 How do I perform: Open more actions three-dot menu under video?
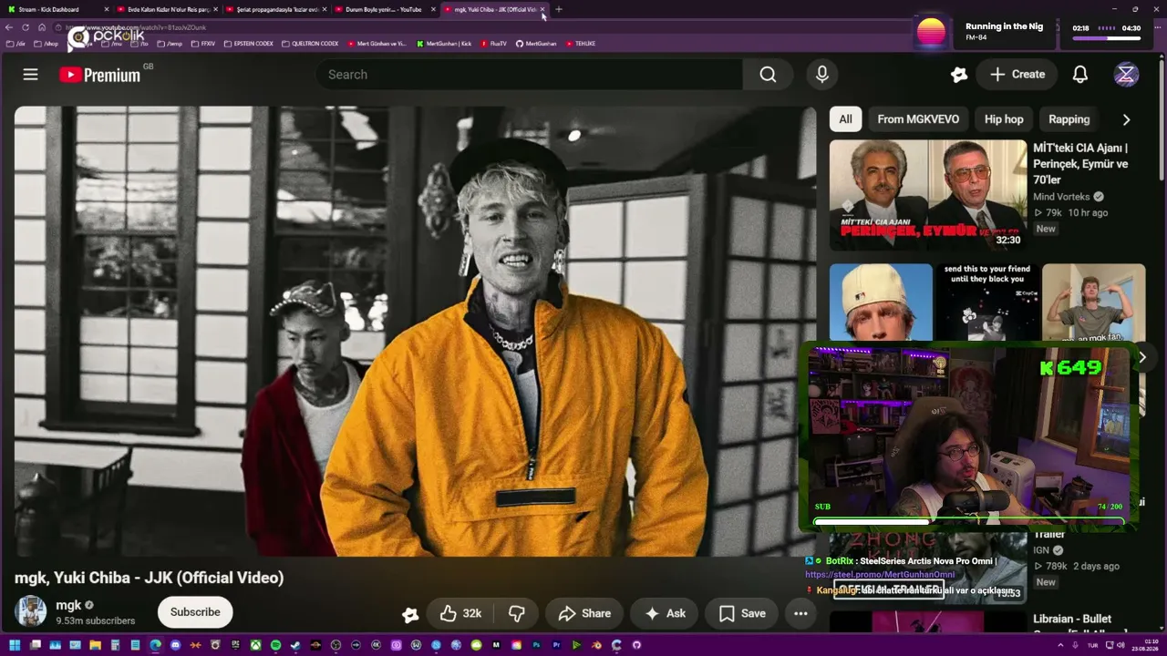point(800,613)
